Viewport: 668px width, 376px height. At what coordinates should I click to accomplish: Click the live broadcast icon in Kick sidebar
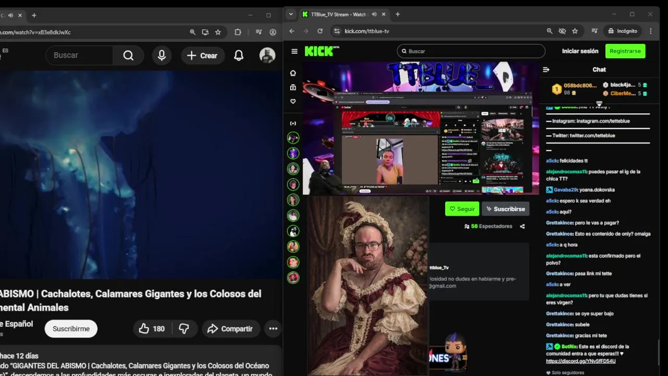pyautogui.click(x=293, y=123)
